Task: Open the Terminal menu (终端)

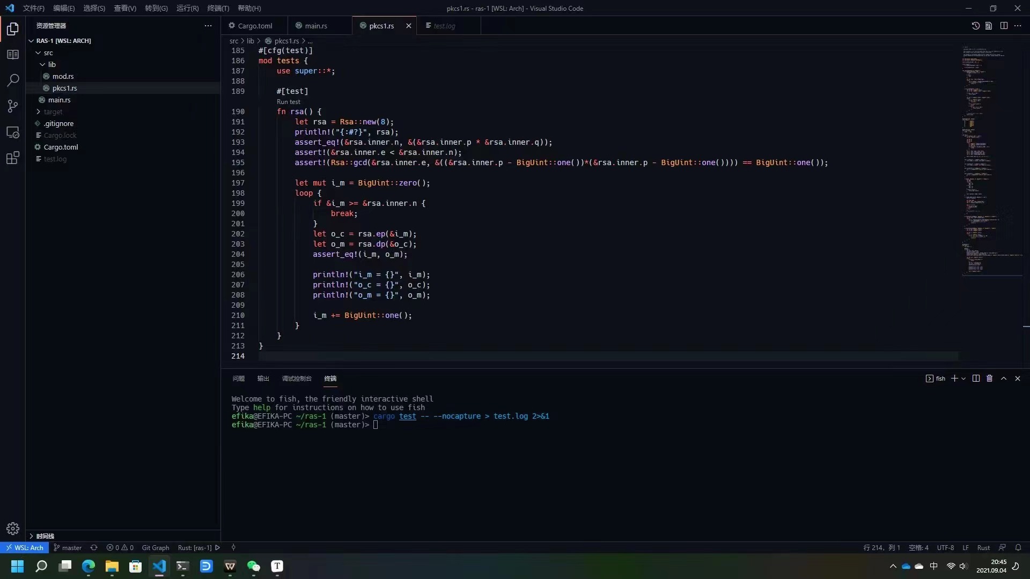Action: point(218,8)
